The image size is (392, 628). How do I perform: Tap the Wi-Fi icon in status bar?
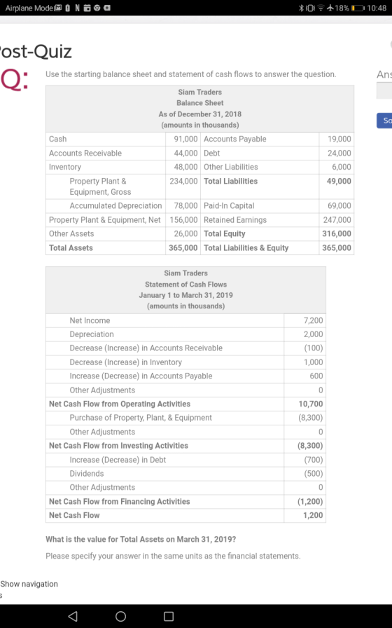pos(321,8)
